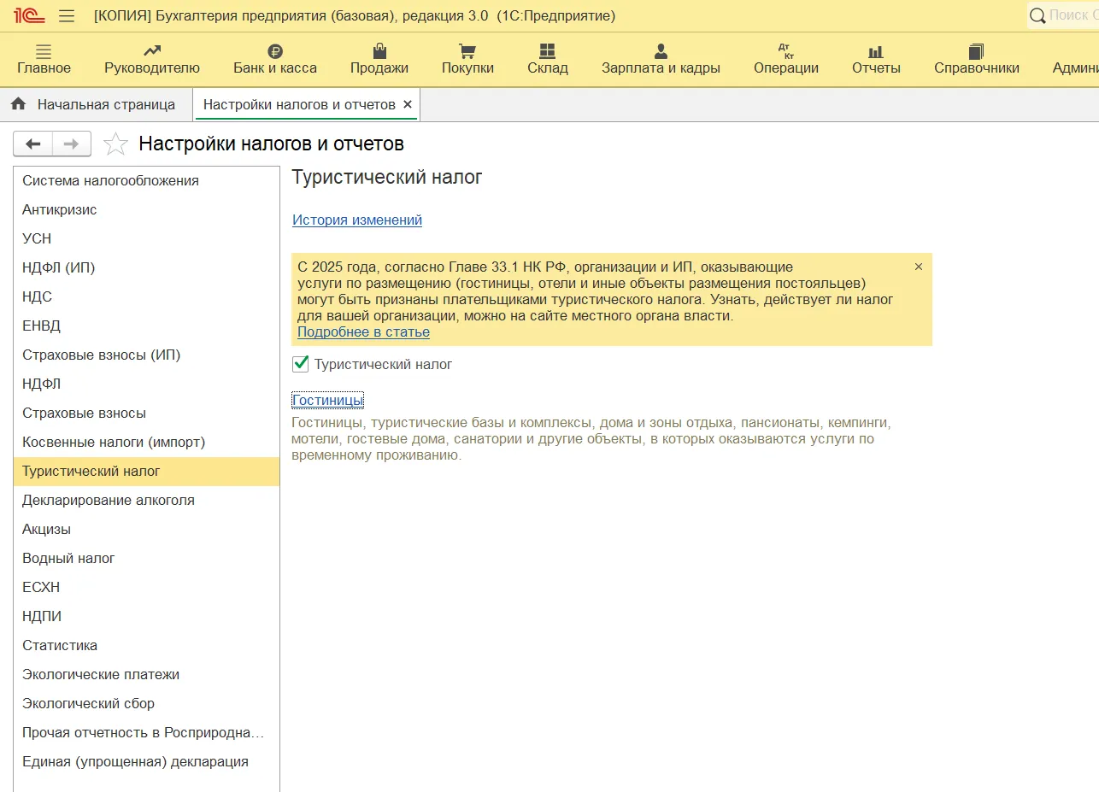Click the home icon on Начальная страница tab
The height and width of the screenshot is (792, 1099).
(x=18, y=104)
